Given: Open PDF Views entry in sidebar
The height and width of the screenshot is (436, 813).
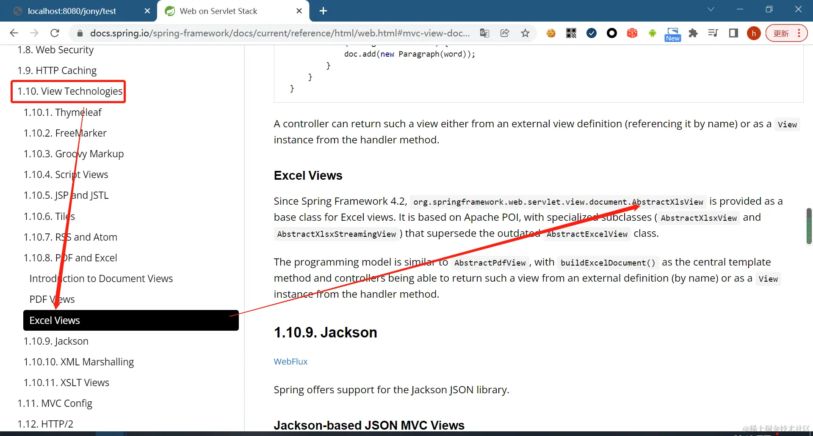Looking at the screenshot, I should pos(52,299).
